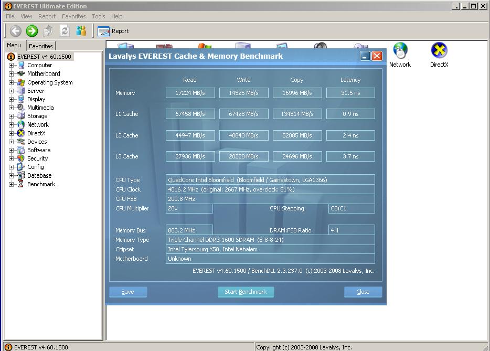Select the Display tree icon
The image size is (490, 351).
pyautogui.click(x=21, y=99)
